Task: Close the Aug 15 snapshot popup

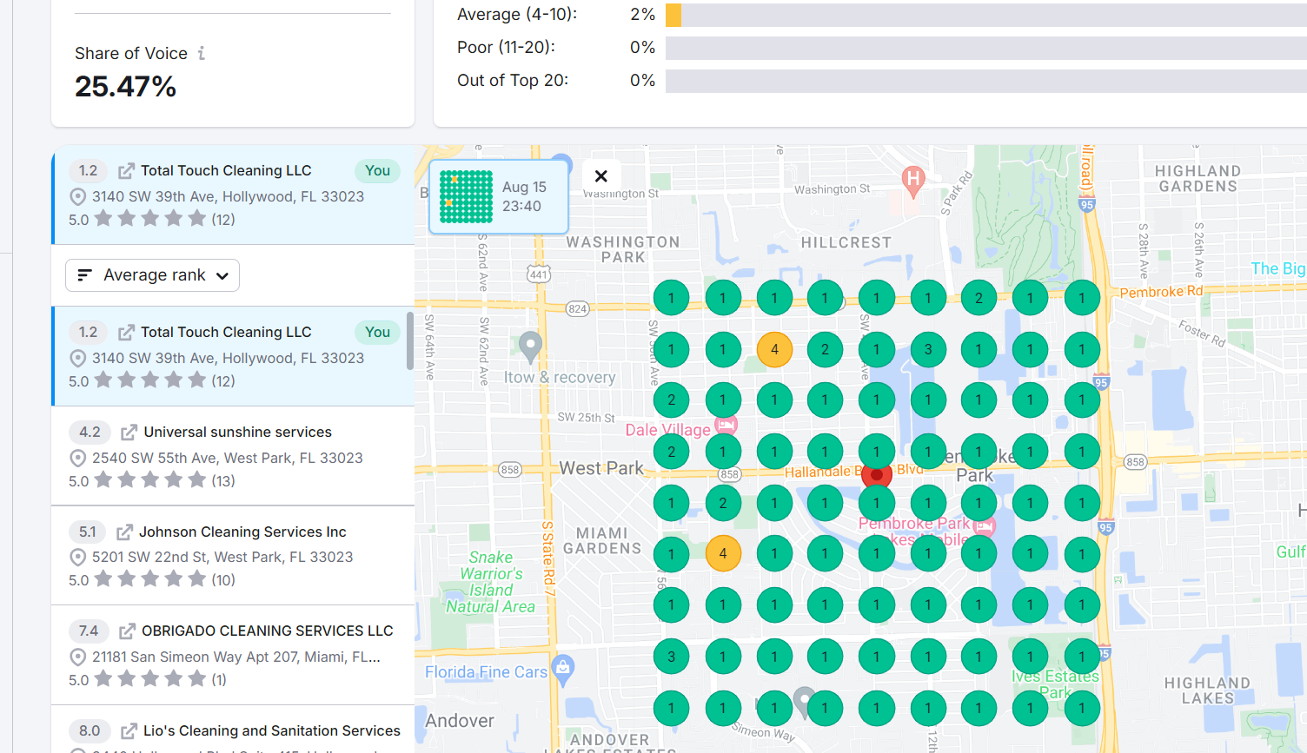Action: 600,176
